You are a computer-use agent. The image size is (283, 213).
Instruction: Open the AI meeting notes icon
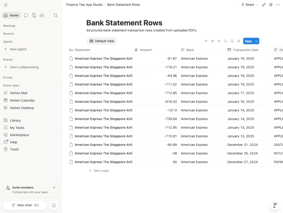coord(34,15)
